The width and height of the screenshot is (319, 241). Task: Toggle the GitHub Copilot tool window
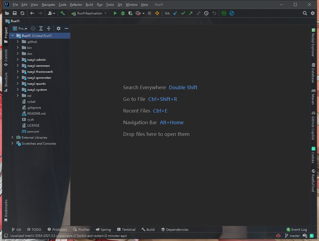(x=313, y=125)
